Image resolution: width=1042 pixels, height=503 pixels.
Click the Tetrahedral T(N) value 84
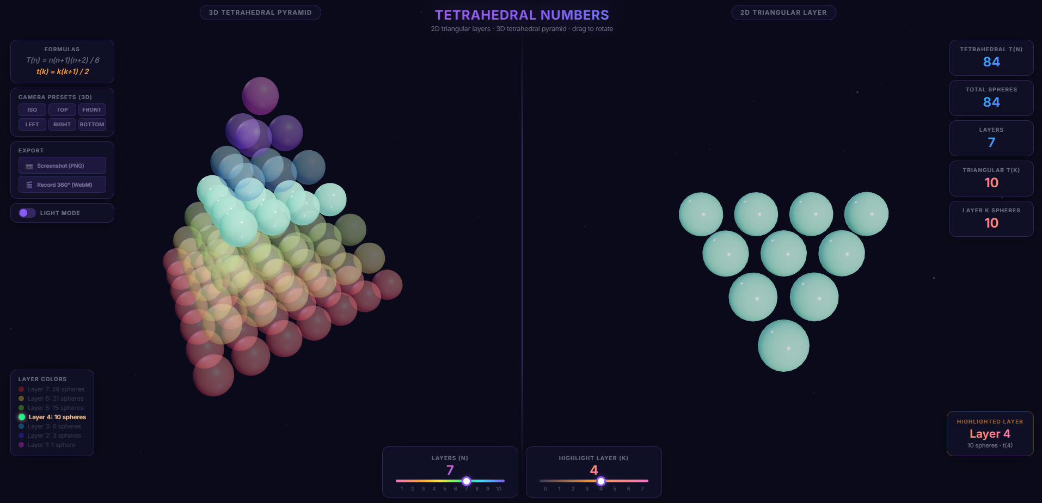point(991,62)
